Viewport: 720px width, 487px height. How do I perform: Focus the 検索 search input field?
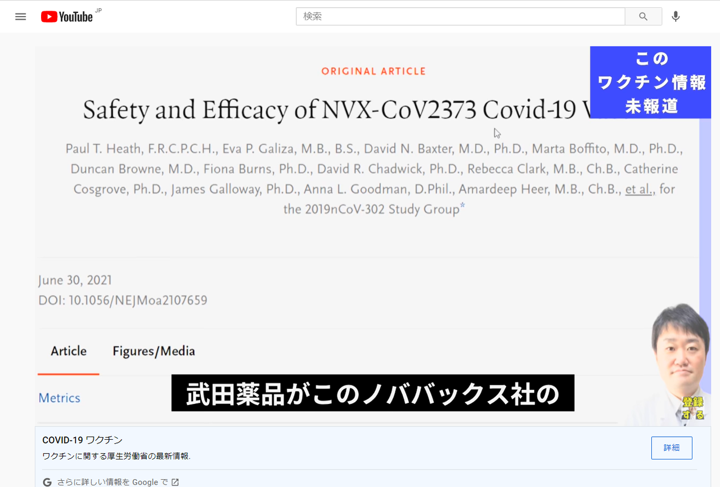click(461, 17)
